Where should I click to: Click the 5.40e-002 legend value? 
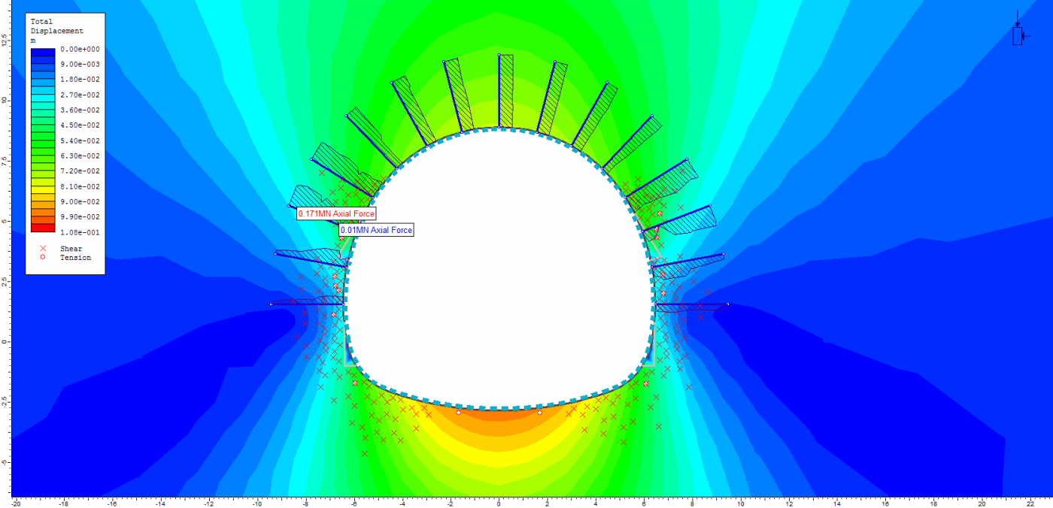coord(80,141)
